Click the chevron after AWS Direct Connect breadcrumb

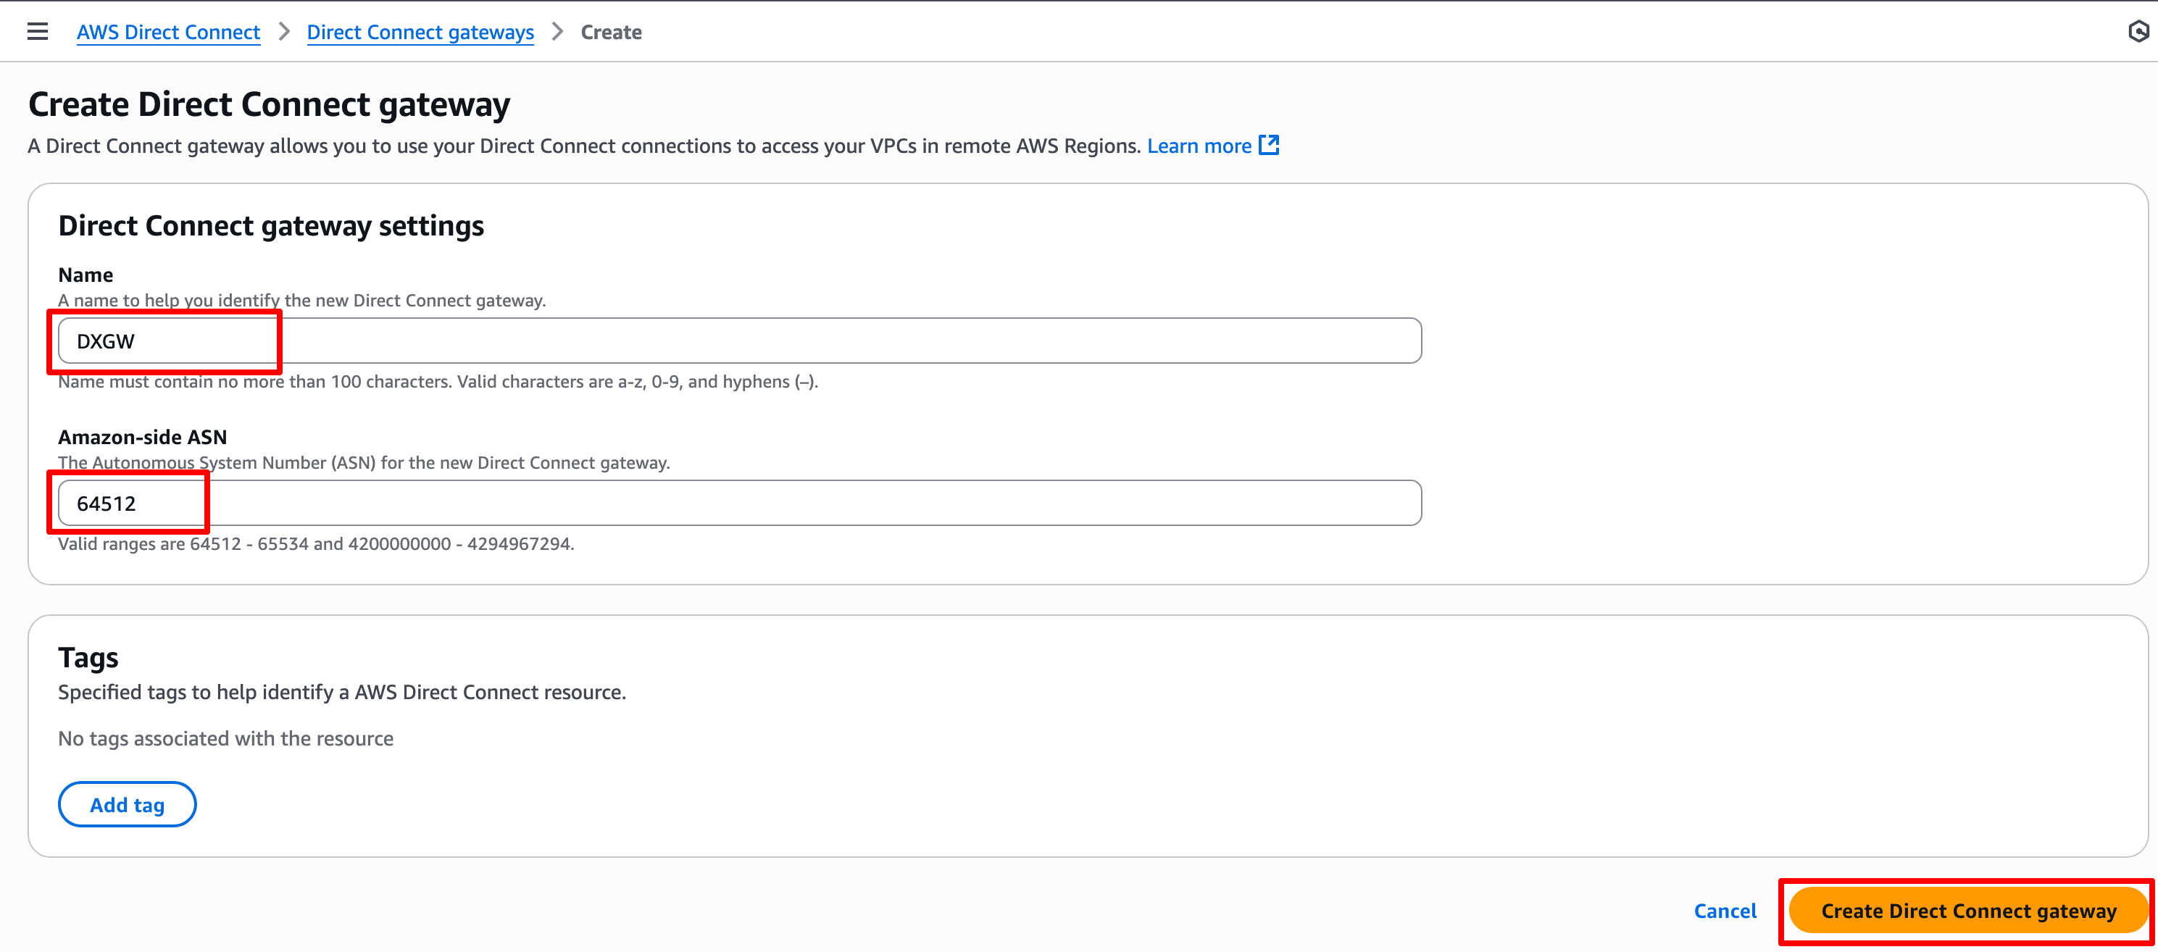pyautogui.click(x=284, y=32)
